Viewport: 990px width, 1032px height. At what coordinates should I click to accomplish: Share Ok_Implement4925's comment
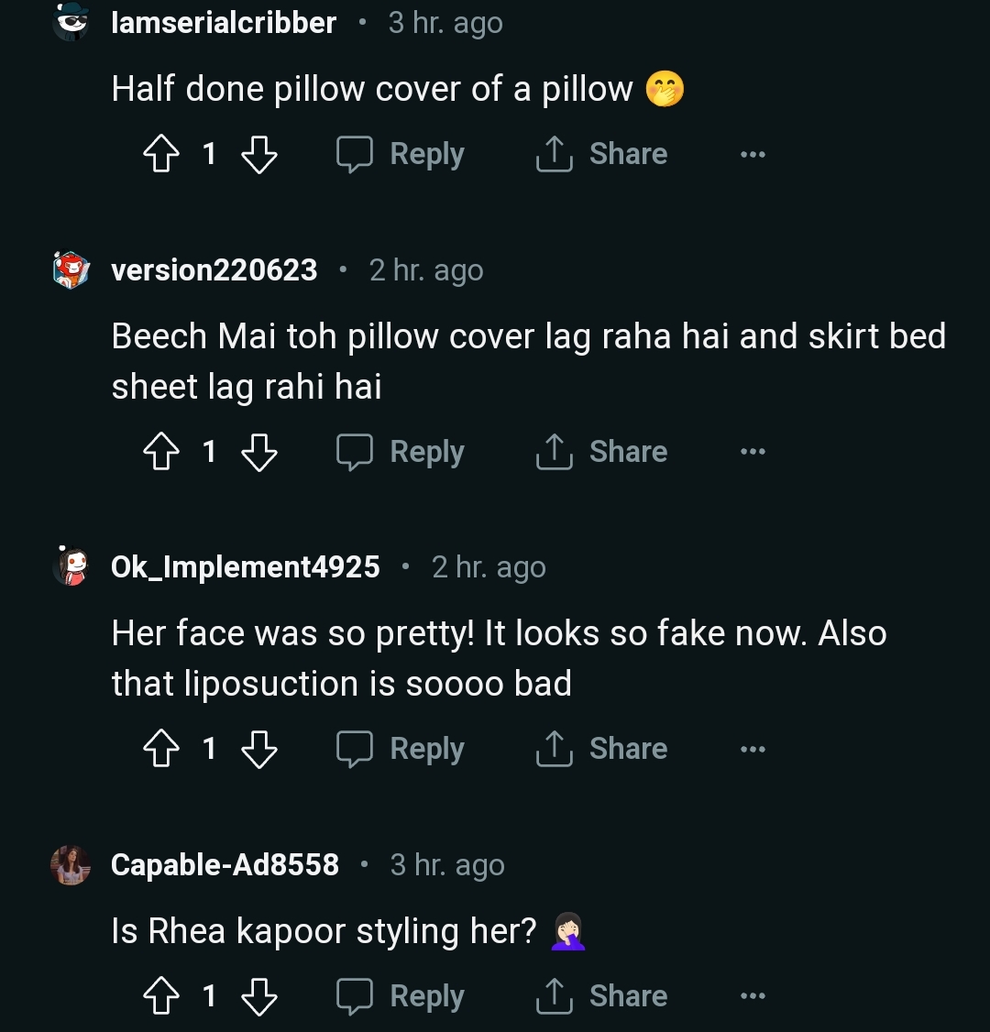click(601, 749)
